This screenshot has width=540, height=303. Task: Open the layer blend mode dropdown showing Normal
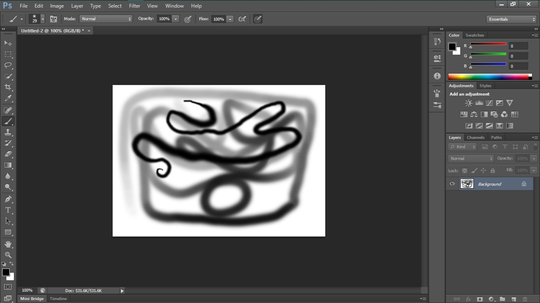pos(470,159)
